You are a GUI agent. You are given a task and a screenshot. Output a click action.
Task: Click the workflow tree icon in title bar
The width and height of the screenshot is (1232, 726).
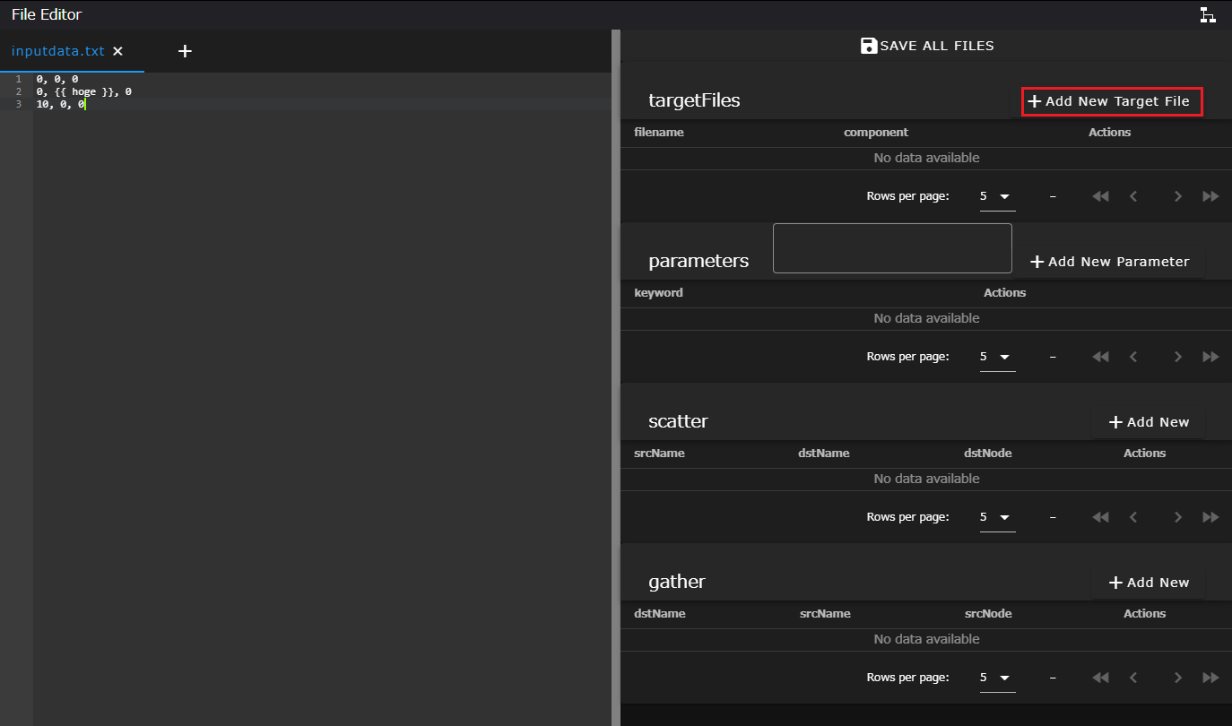click(x=1208, y=14)
